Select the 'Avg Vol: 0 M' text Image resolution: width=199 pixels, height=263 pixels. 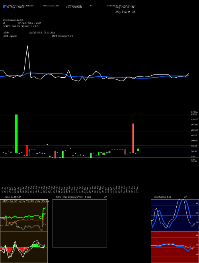(x=125, y=7)
